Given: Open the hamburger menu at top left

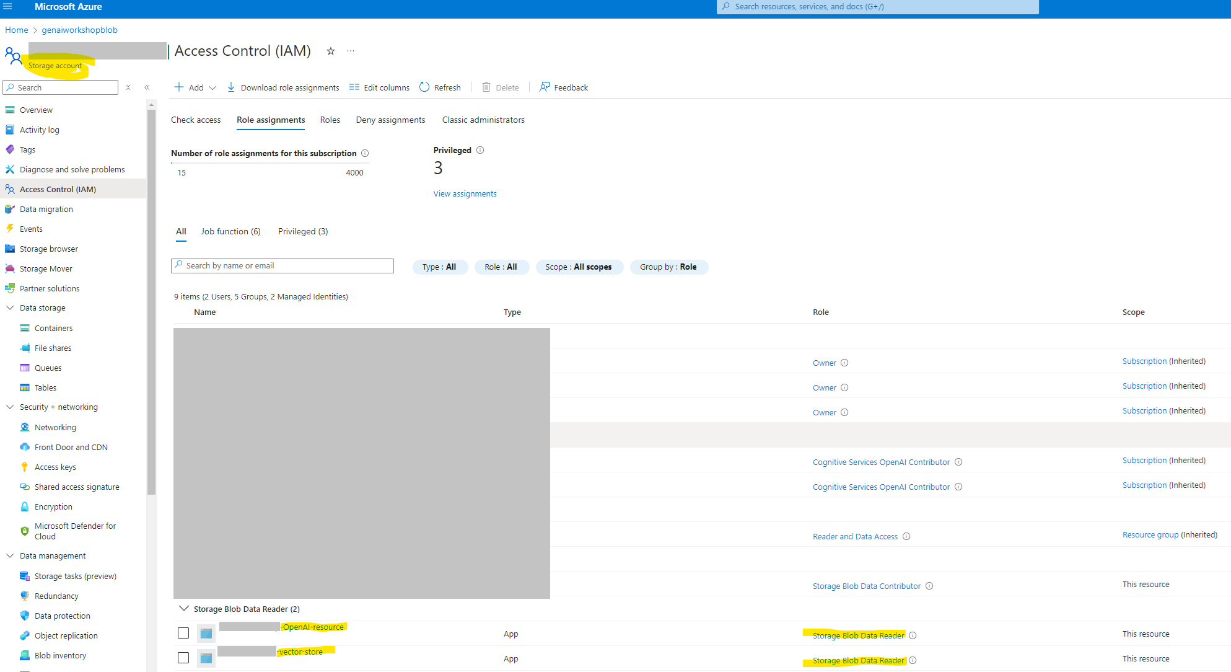Looking at the screenshot, I should (7, 7).
